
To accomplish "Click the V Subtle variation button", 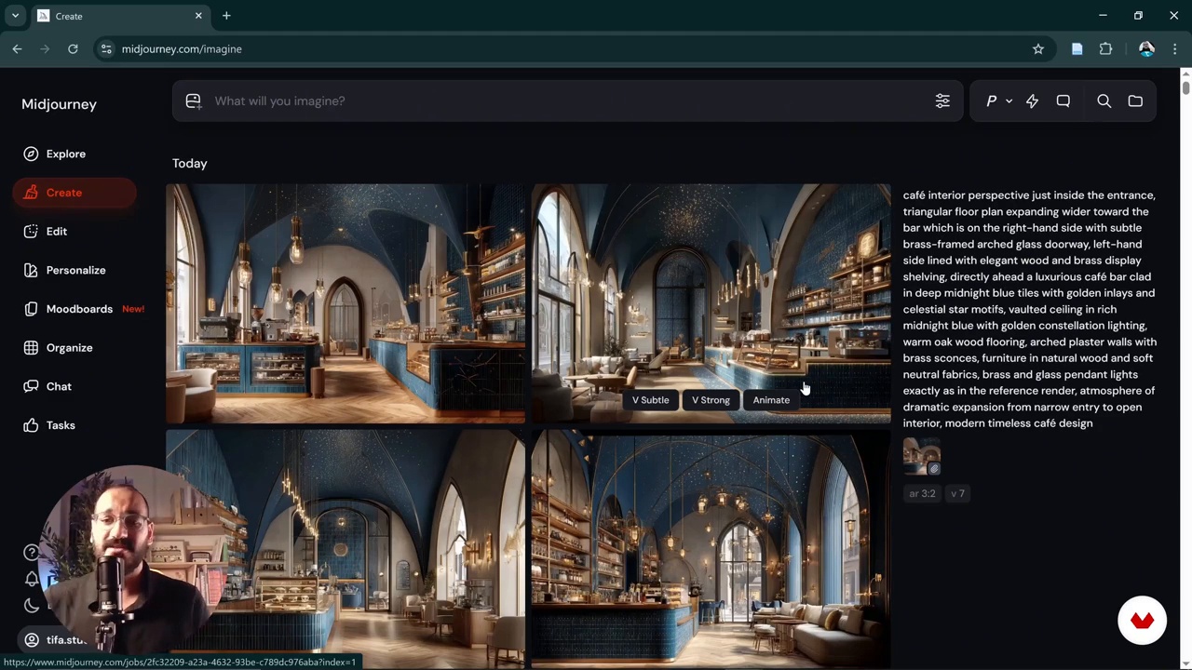I will click(x=650, y=400).
